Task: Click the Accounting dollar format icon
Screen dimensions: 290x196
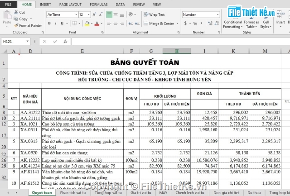Action: tap(185, 24)
